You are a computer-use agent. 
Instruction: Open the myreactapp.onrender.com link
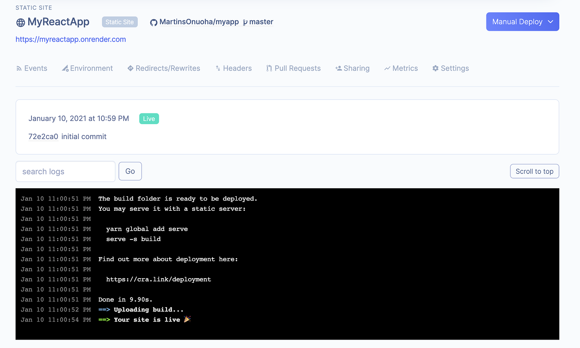[71, 39]
